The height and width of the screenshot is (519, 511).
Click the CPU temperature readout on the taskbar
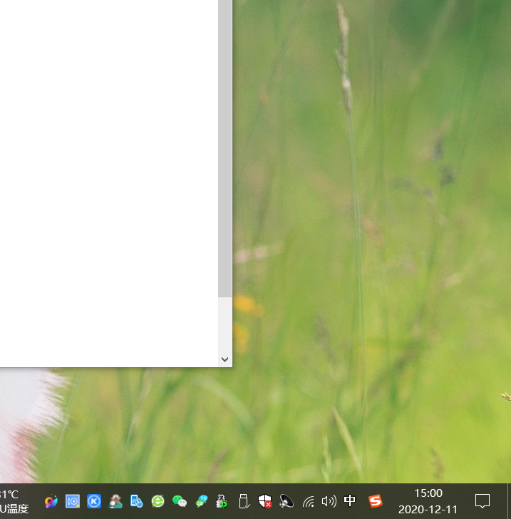tap(13, 501)
